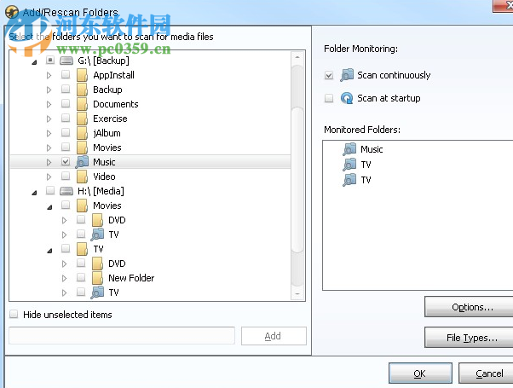Expand the jAlbum folder node
This screenshot has height=388, width=513.
click(49, 133)
